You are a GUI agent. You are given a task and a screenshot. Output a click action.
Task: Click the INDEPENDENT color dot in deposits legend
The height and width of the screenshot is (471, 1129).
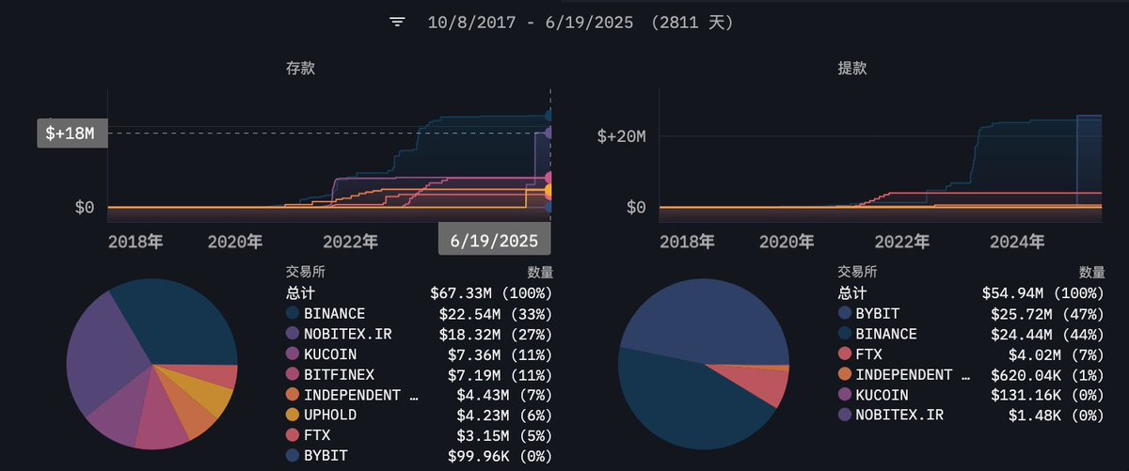pyautogui.click(x=293, y=395)
